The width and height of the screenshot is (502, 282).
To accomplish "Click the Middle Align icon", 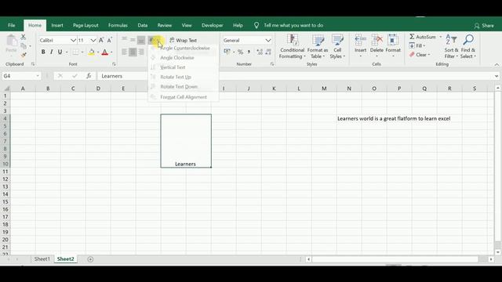I will point(133,40).
